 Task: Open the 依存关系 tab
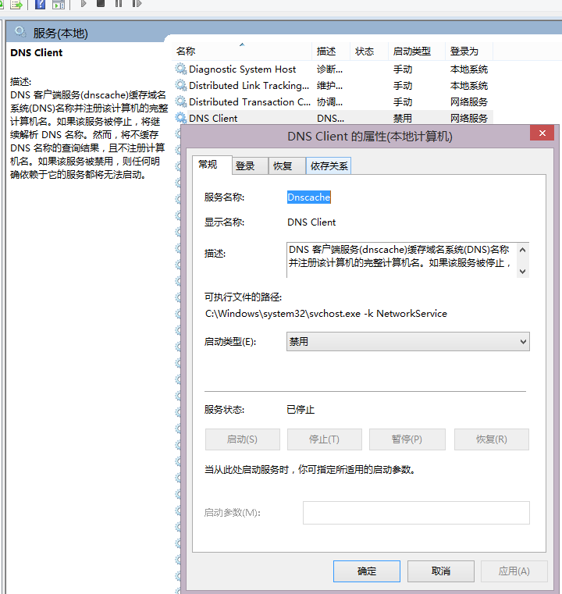329,166
